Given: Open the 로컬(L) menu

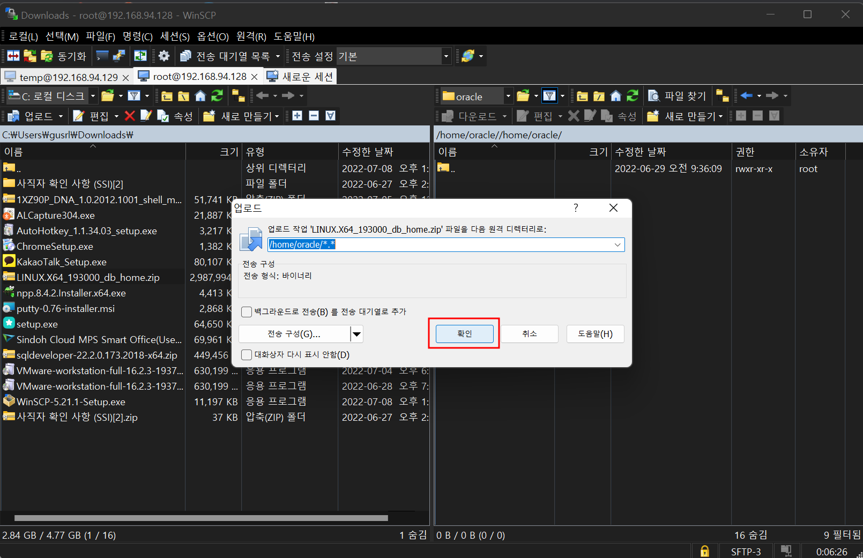Looking at the screenshot, I should click(x=23, y=36).
